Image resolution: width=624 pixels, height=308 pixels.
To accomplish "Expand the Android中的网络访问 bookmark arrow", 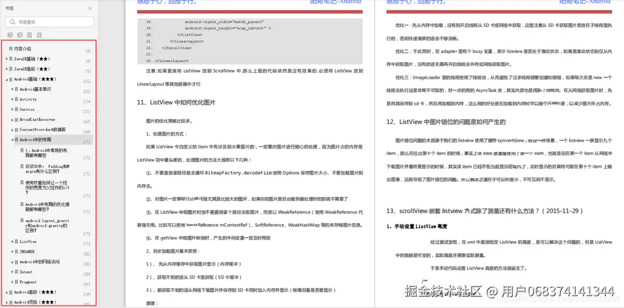I will (x=12, y=262).
